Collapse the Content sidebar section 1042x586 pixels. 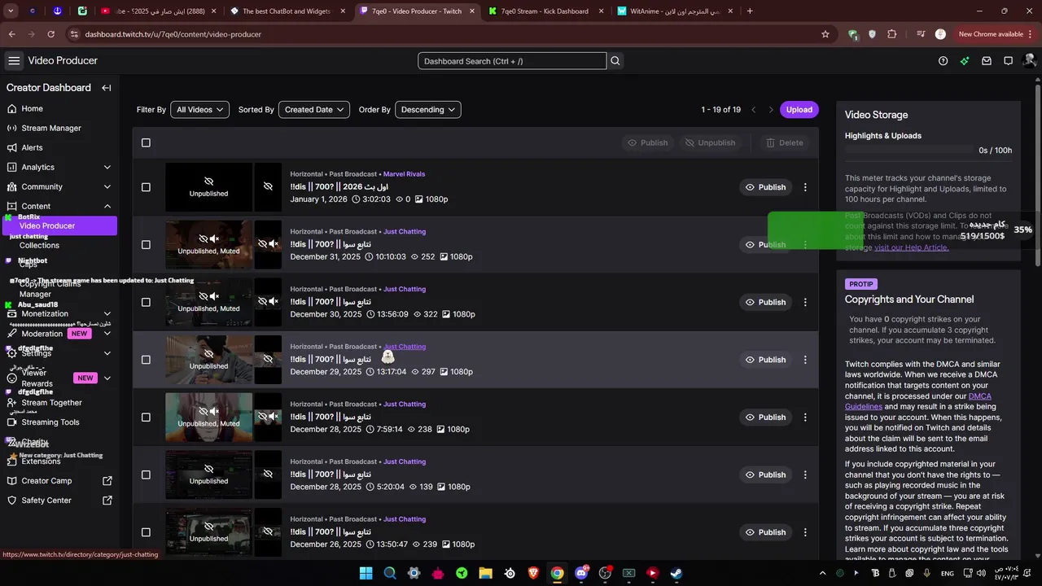[107, 206]
